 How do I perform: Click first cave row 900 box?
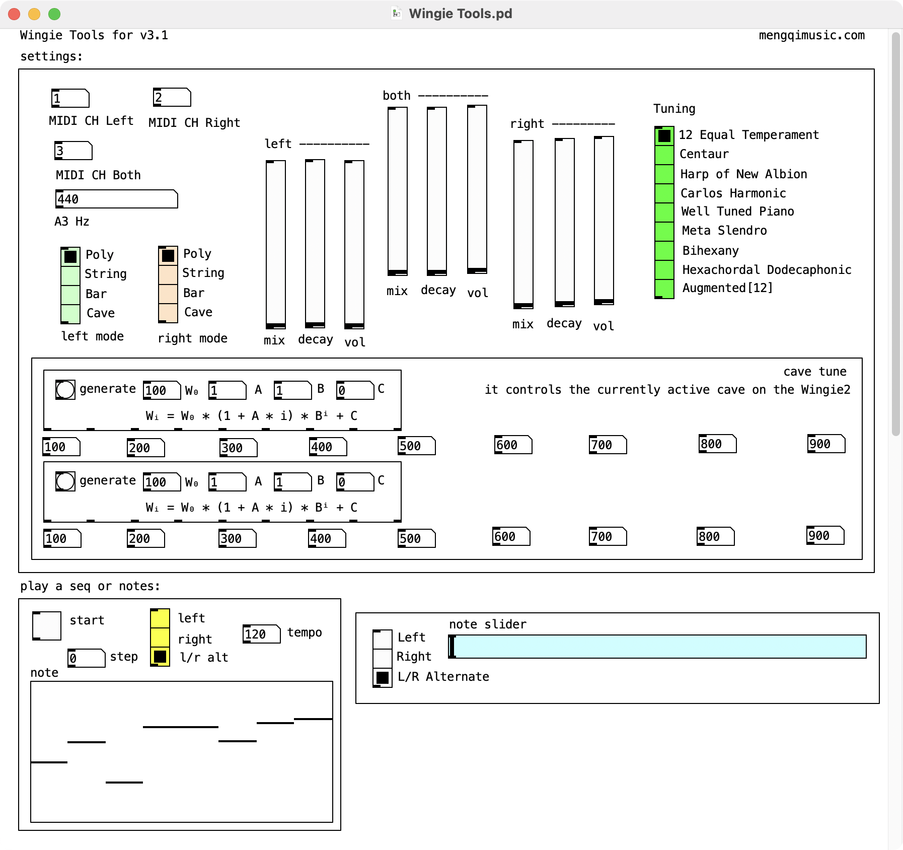826,444
